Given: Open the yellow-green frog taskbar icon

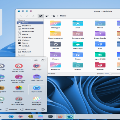Looking at the screenshot, I should pyautogui.click(x=31, y=116).
